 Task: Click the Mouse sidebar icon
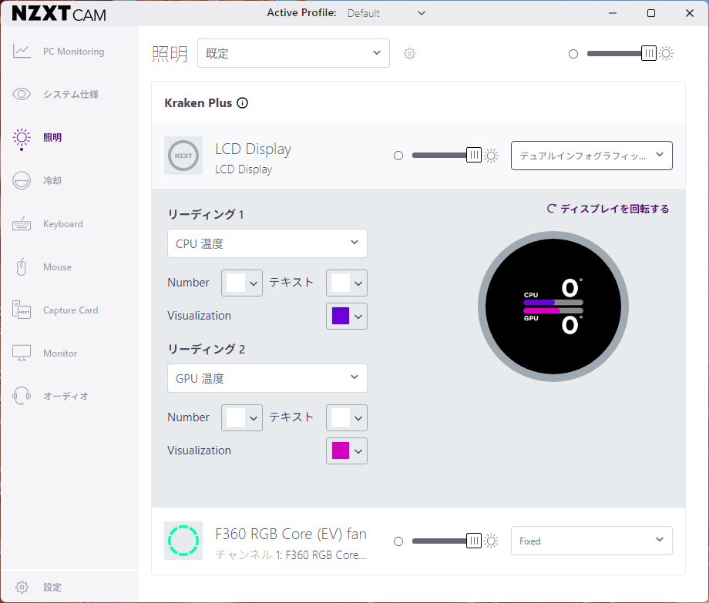click(x=22, y=266)
